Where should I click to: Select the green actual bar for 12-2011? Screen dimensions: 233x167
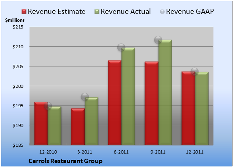point(202,108)
